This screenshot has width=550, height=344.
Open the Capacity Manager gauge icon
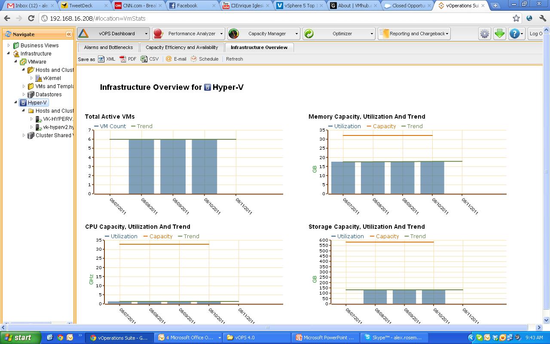(x=234, y=34)
